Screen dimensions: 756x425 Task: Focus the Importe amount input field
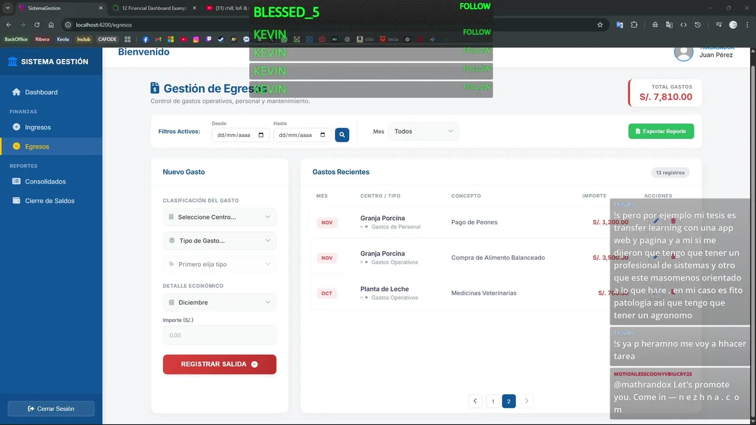coord(220,335)
